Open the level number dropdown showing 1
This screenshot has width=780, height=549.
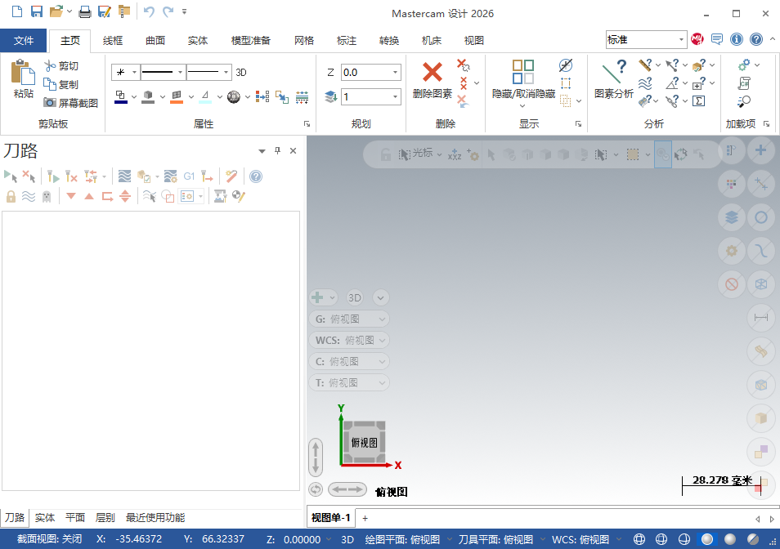pyautogui.click(x=396, y=96)
